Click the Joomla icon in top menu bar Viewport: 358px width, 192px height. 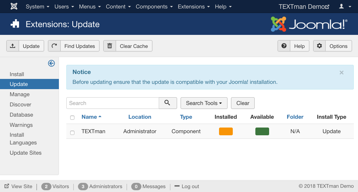click(14, 6)
